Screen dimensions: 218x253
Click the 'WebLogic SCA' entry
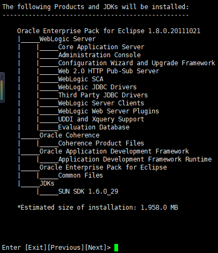(81, 79)
